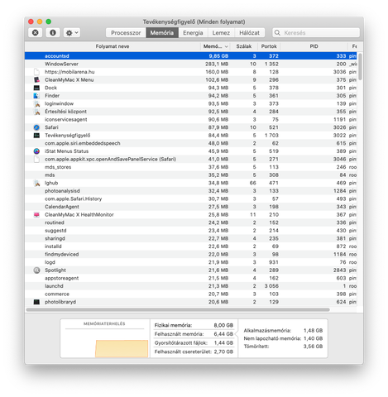Click the photolibraryd process icon

36,302
